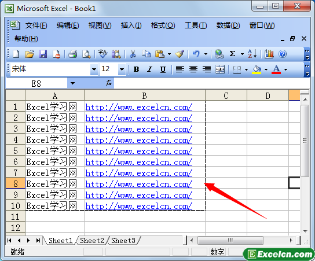The height and width of the screenshot is (261, 315).
Task: Select row 8 header
Action: point(15,183)
